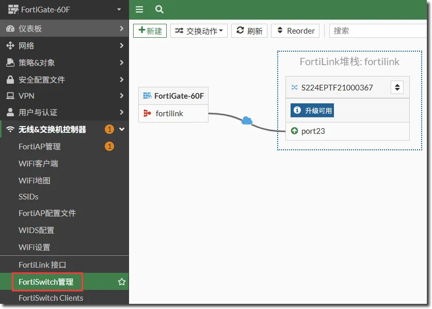Screen dimensions: 432x309
Task: Click inside the 搜索 search field
Action: point(380,31)
